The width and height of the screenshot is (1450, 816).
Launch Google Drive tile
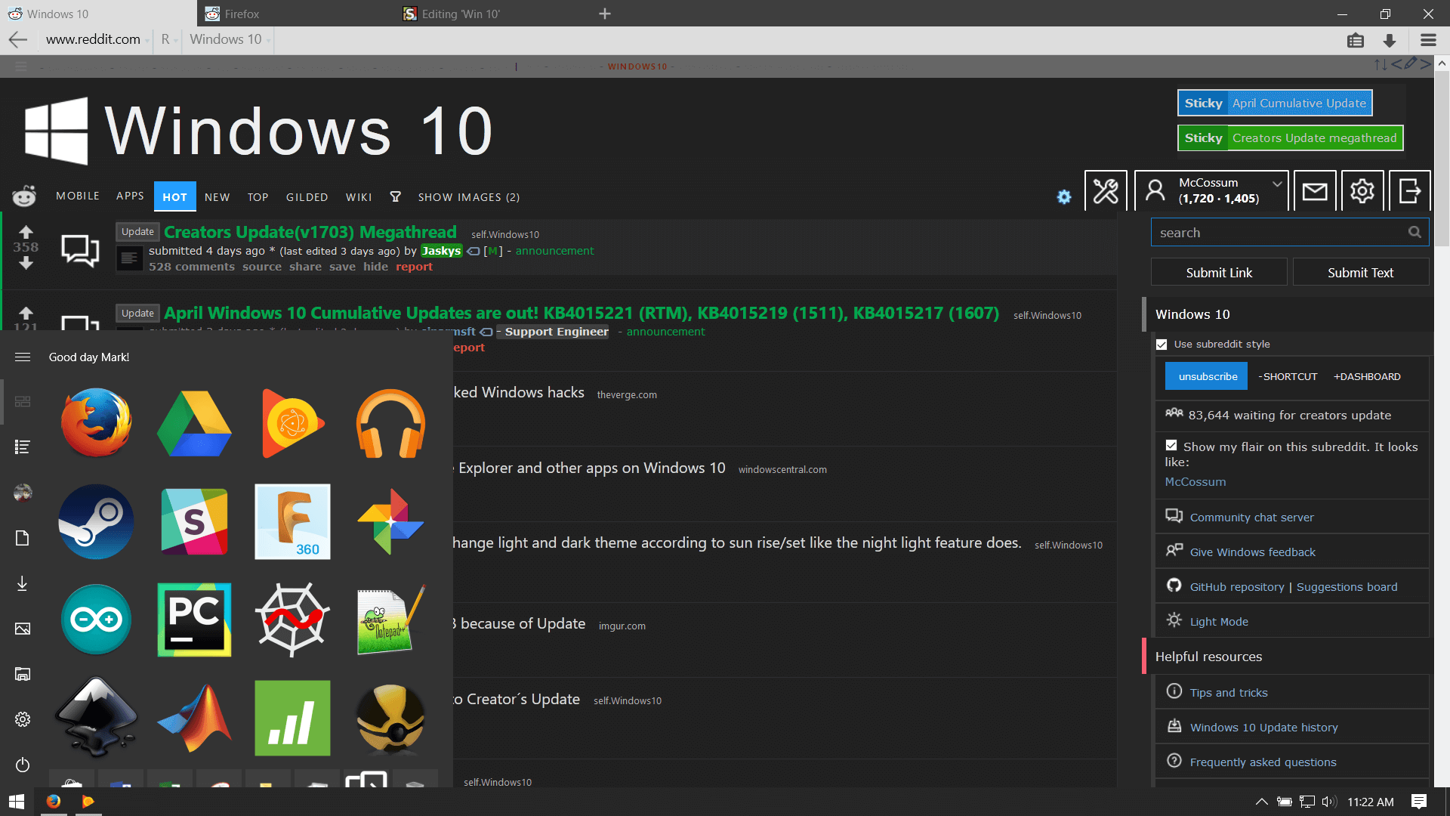(194, 423)
